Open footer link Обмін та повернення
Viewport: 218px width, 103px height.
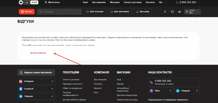[72, 88]
